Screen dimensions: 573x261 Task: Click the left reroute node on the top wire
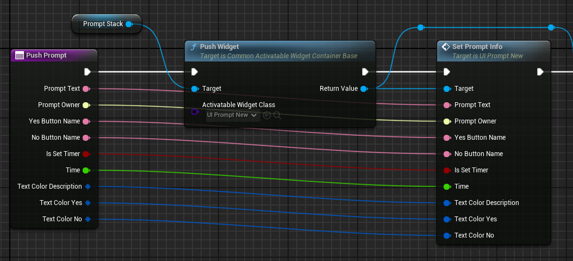pyautogui.click(x=421, y=27)
